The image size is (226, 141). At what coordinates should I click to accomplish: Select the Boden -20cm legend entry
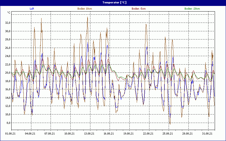coord(192,9)
